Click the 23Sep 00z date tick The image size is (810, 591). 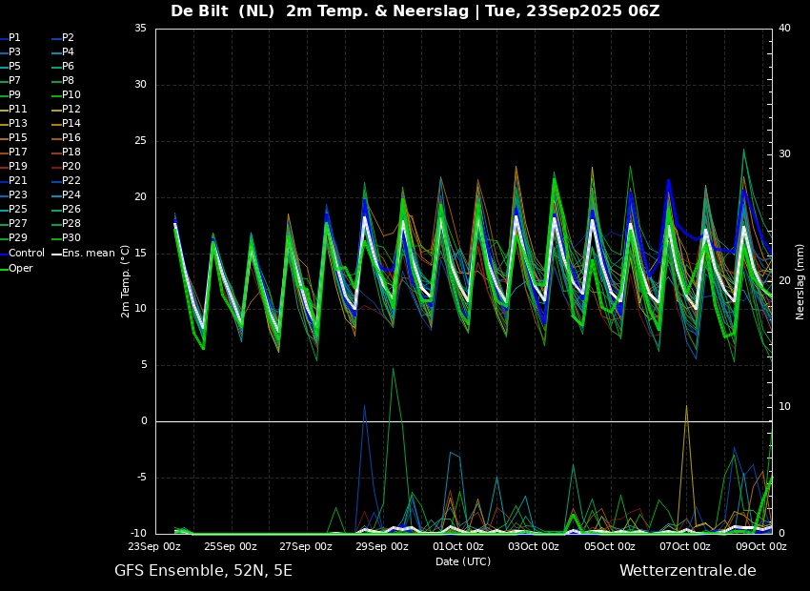click(154, 547)
